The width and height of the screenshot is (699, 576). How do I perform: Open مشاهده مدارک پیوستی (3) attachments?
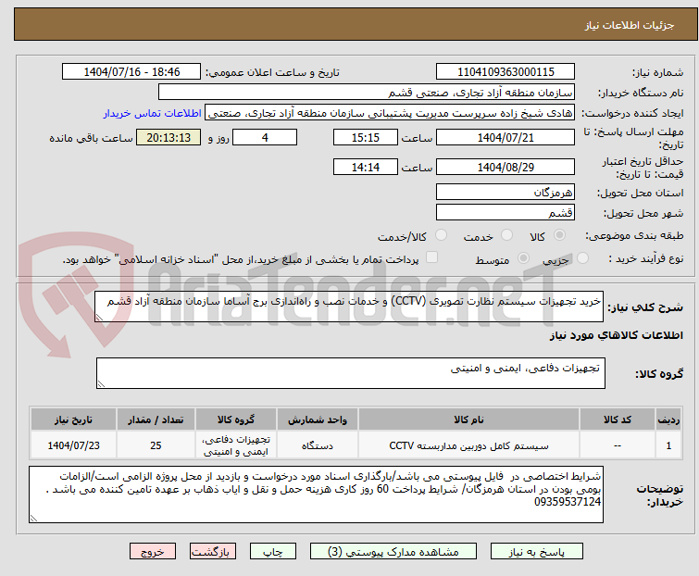tap(393, 552)
